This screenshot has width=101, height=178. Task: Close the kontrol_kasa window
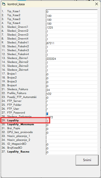97,4
